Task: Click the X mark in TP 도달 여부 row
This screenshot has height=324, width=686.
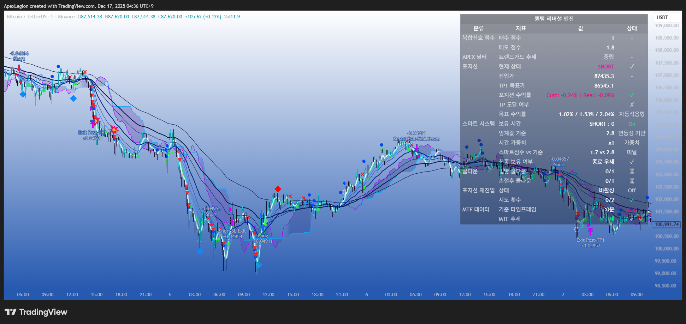Action: pyautogui.click(x=632, y=105)
